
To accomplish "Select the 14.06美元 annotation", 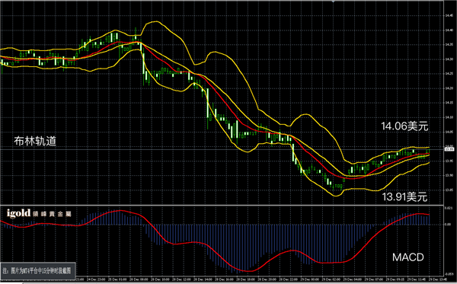I will click(x=404, y=126).
